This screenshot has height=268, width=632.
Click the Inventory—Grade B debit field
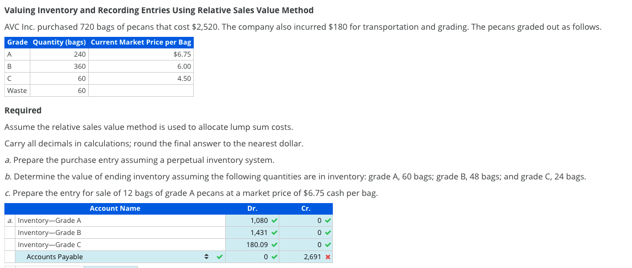coord(252,233)
